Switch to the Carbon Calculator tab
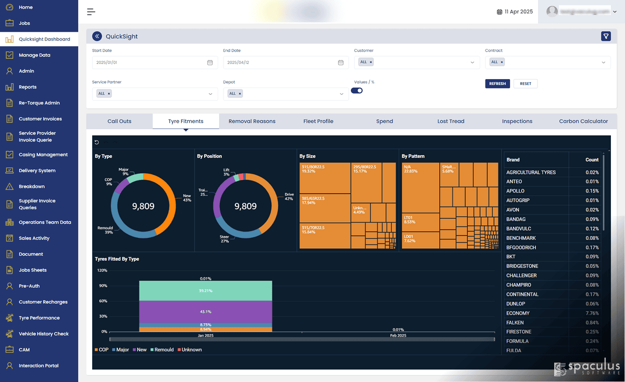Viewport: 625px width, 382px height. 583,121
